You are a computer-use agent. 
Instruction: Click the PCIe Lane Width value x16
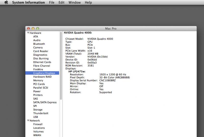90,51
